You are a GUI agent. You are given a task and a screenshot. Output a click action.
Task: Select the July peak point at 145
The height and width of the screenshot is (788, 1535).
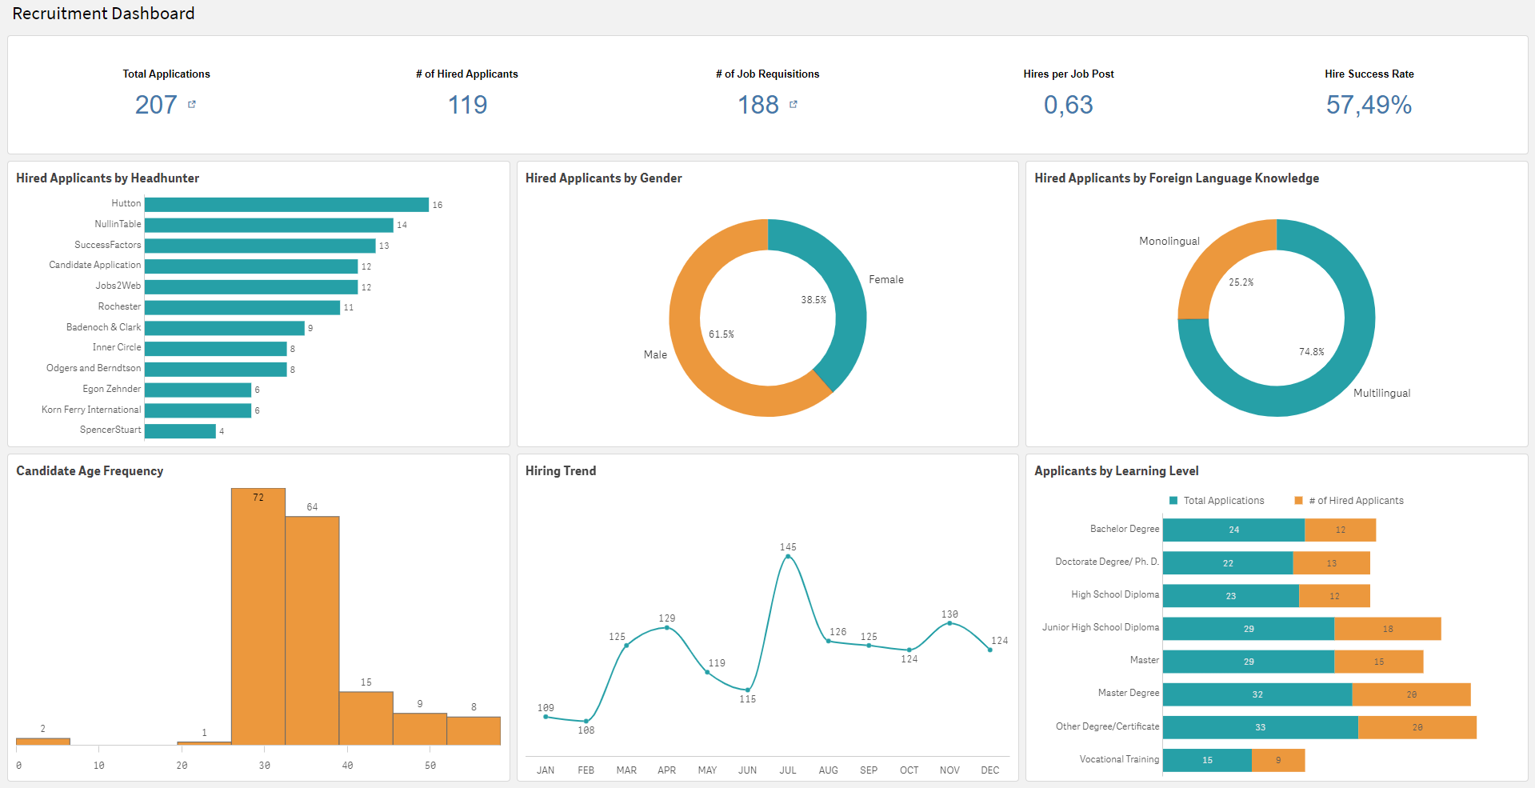coord(788,557)
